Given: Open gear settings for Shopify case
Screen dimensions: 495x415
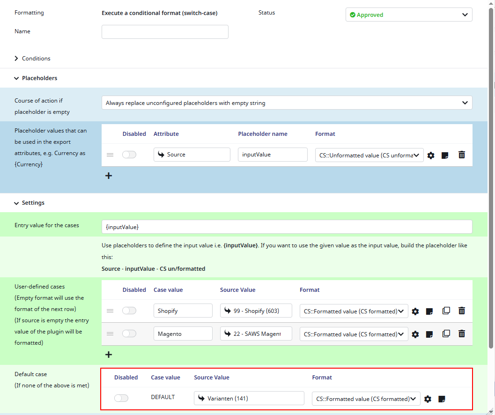Looking at the screenshot, I should tap(415, 311).
